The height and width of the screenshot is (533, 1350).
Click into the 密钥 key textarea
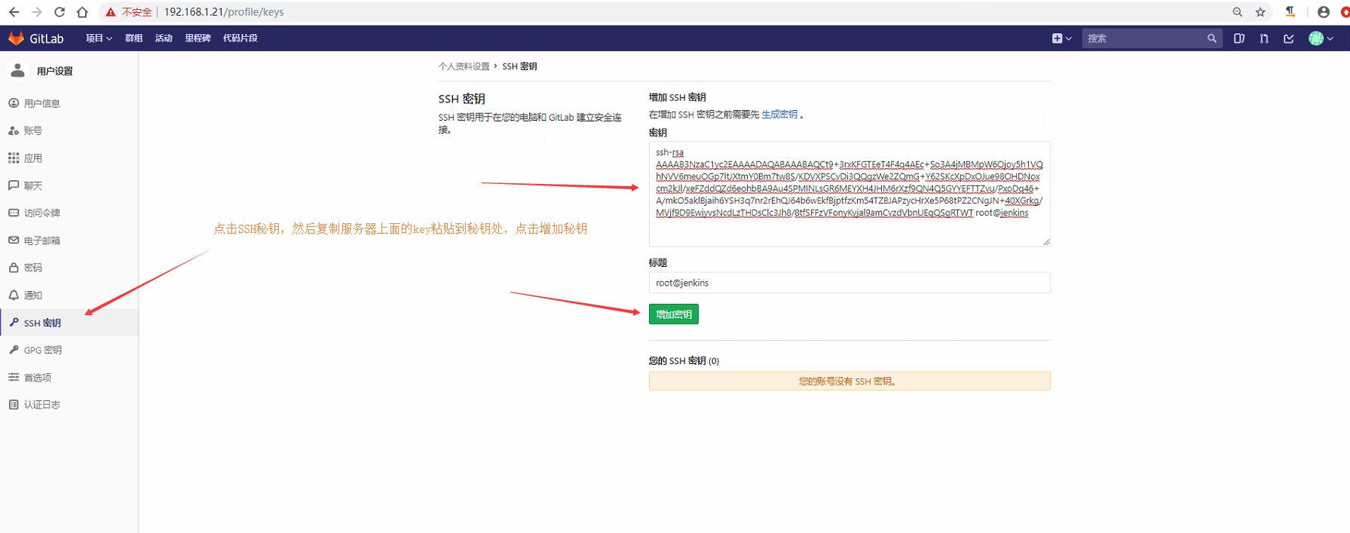[849, 194]
